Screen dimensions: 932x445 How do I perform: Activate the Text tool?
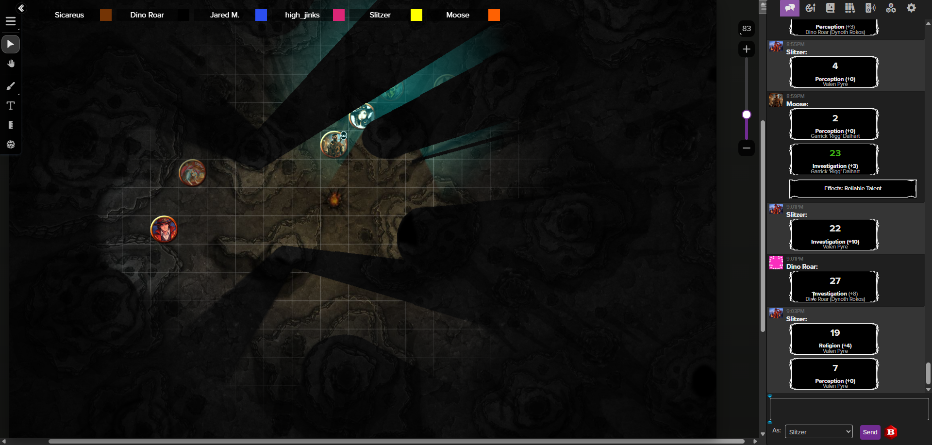coord(11,106)
